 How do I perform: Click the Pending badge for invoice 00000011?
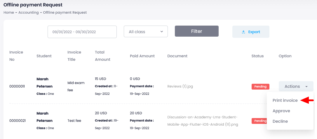[x=260, y=87]
